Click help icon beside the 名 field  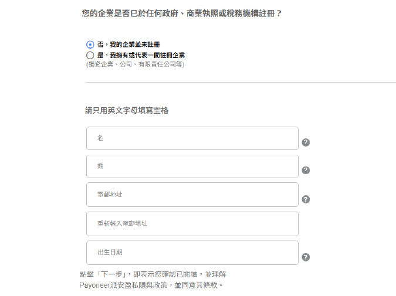(306, 142)
